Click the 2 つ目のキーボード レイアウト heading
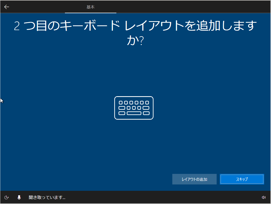Image resolution: width=271 pixels, height=204 pixels. point(135,33)
